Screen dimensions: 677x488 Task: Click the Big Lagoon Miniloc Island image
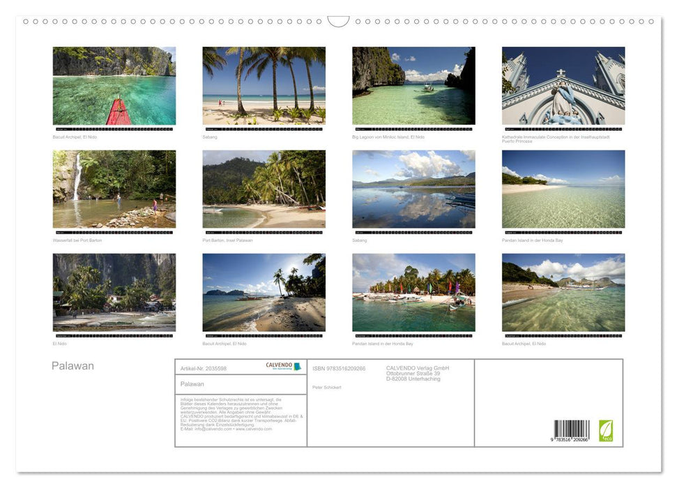click(413, 85)
